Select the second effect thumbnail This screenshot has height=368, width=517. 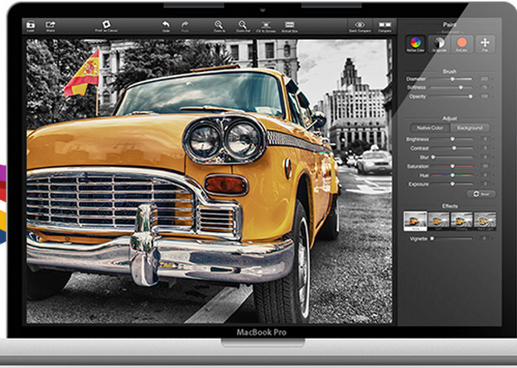pos(438,221)
